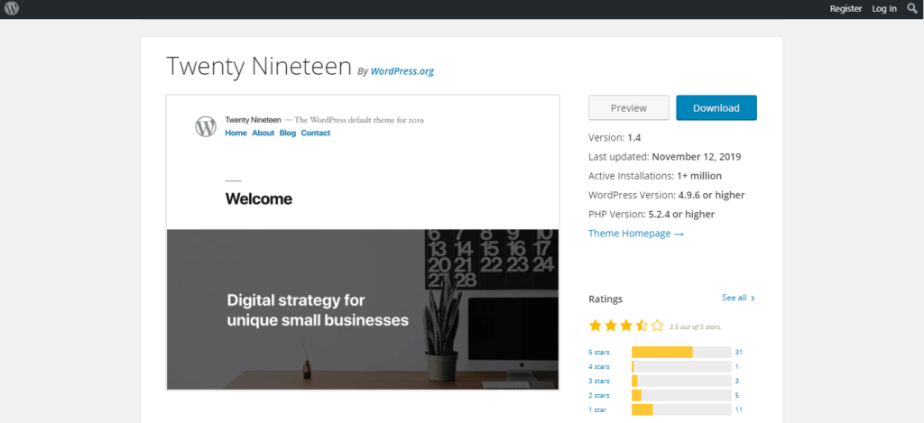Open the search magnifier icon
924x423 pixels.
[x=912, y=8]
